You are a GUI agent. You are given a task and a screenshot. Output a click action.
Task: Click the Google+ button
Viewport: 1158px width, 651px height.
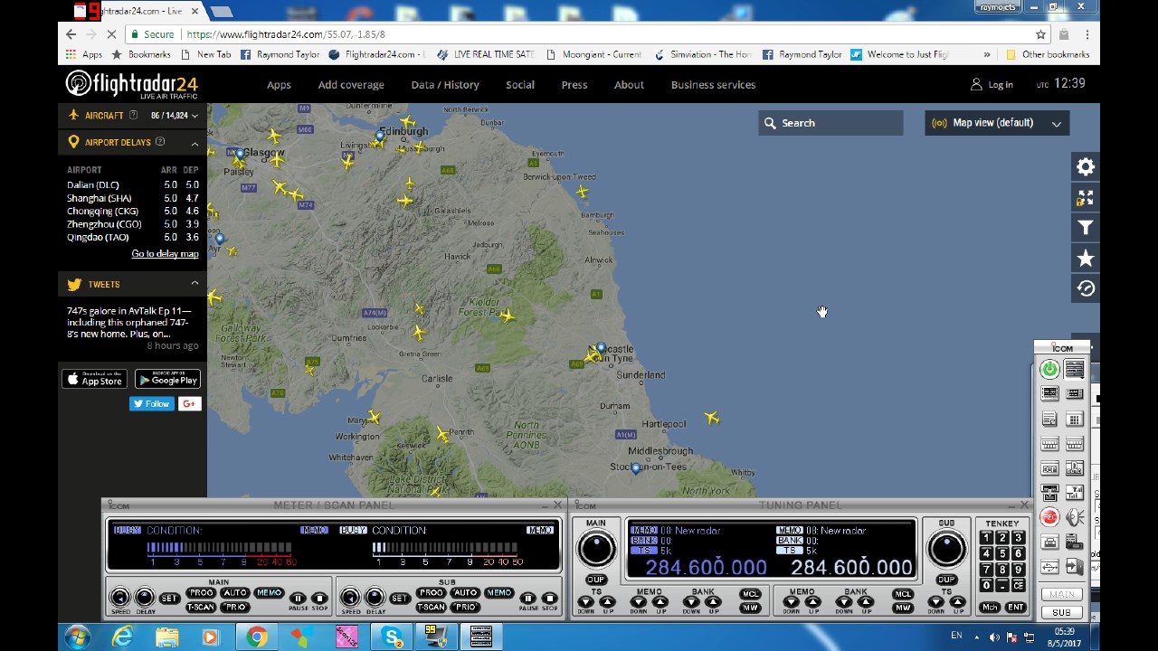click(x=189, y=403)
